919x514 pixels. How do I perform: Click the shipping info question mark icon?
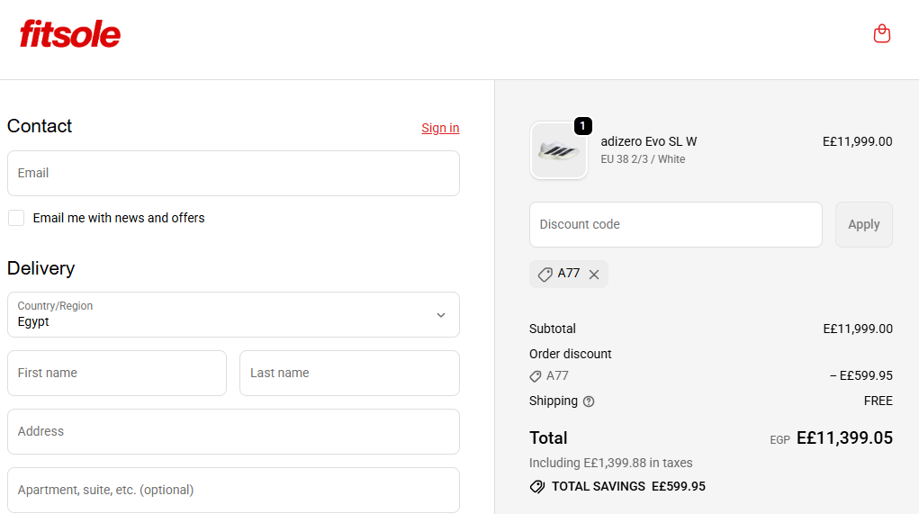[589, 401]
